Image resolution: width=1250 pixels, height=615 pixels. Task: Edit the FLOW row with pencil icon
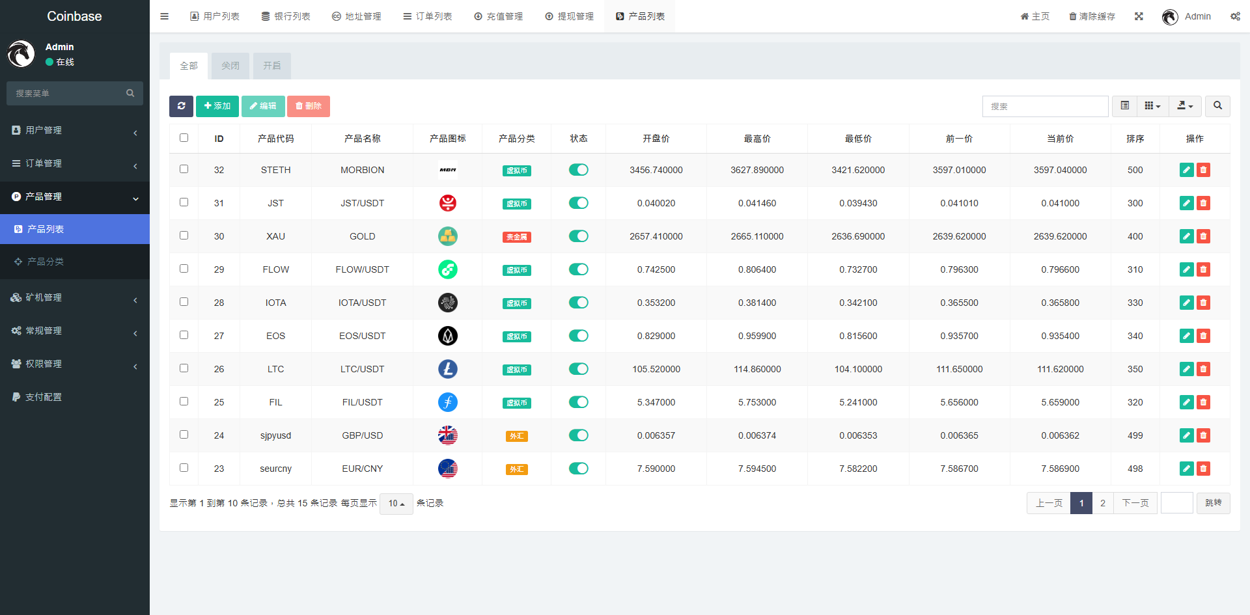coord(1187,269)
